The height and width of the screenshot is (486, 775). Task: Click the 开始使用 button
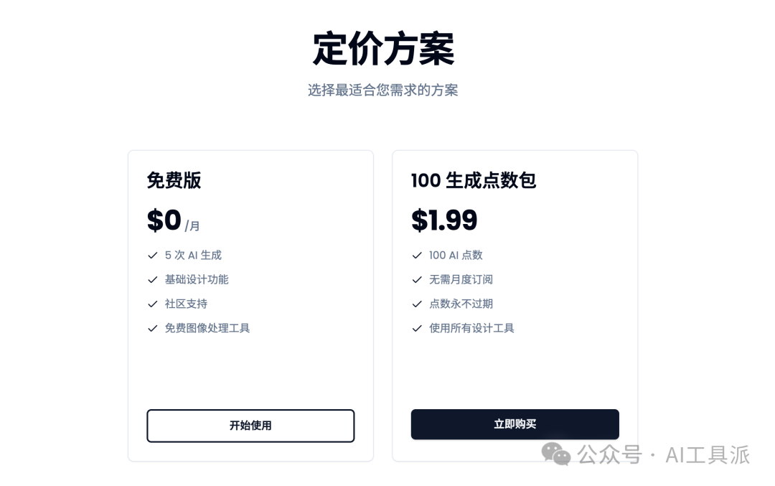tap(250, 426)
